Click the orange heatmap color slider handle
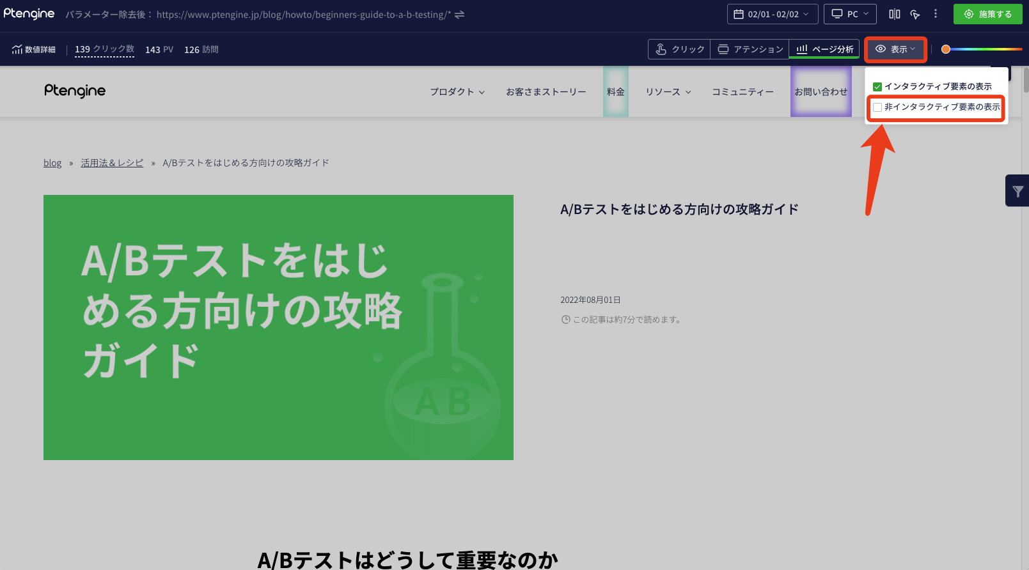 tap(946, 49)
